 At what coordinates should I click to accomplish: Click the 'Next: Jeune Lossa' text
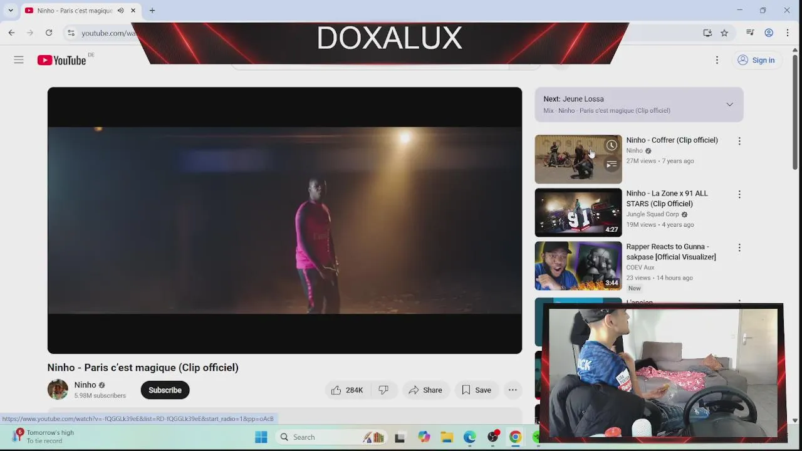click(x=573, y=99)
